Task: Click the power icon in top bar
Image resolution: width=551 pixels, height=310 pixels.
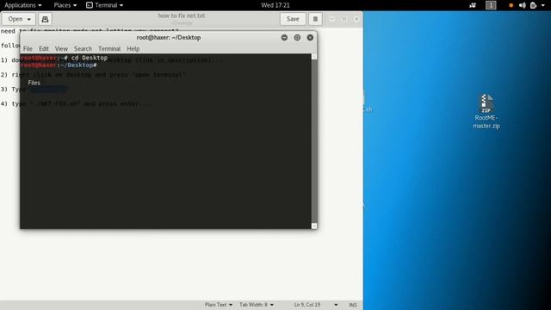Action: [533, 5]
